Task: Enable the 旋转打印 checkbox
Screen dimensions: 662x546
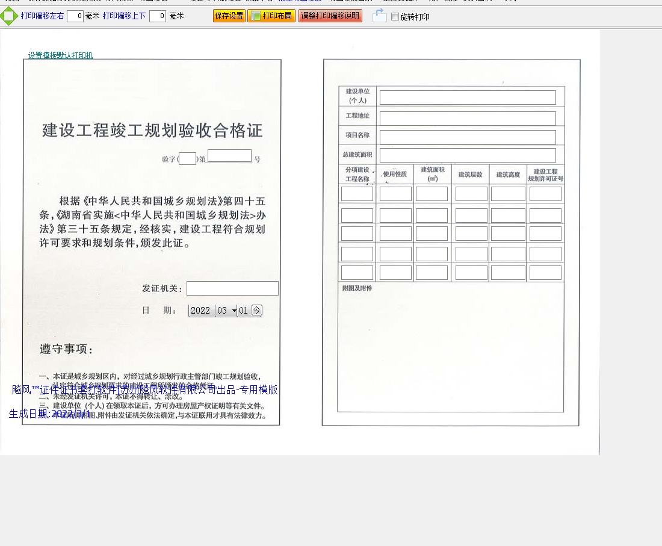Action: (x=395, y=17)
